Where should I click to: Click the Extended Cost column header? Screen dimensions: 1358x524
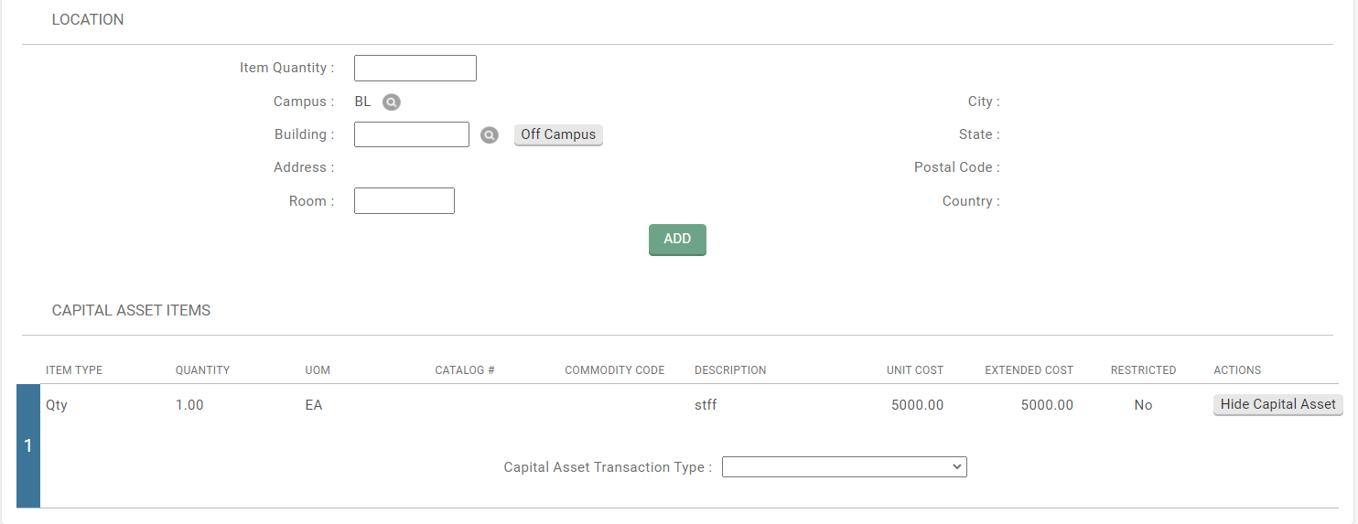(x=1029, y=370)
